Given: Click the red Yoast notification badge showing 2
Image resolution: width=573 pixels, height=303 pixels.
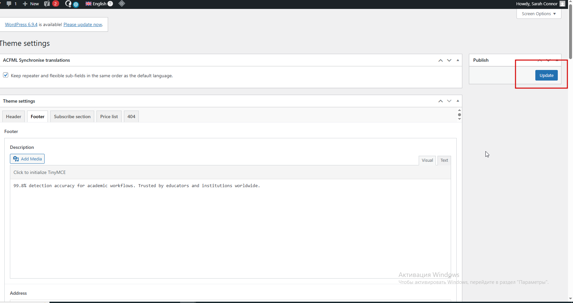Looking at the screenshot, I should tap(56, 4).
